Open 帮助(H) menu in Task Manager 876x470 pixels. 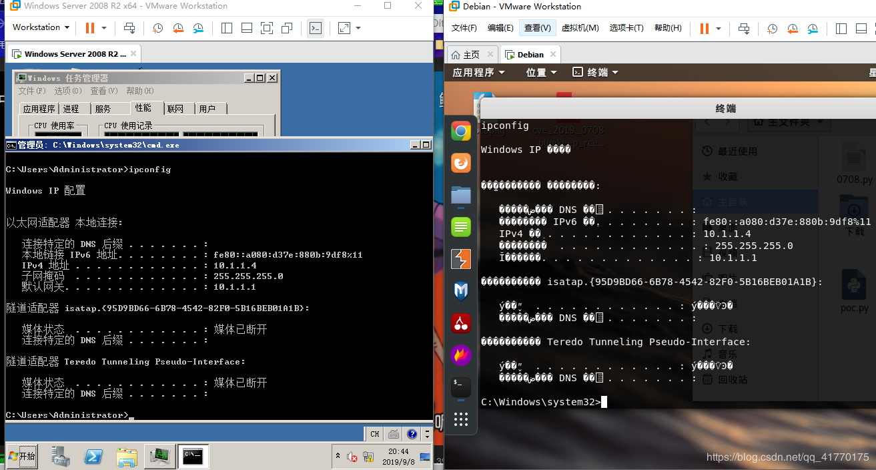[x=140, y=91]
